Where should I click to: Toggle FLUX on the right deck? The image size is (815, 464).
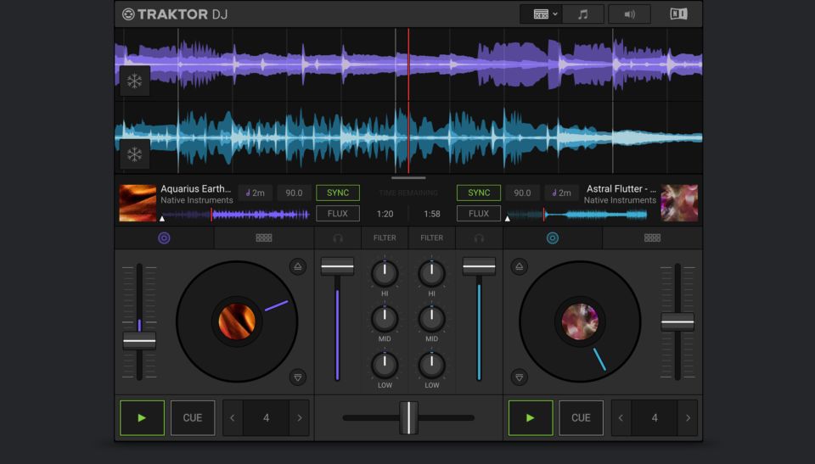479,214
